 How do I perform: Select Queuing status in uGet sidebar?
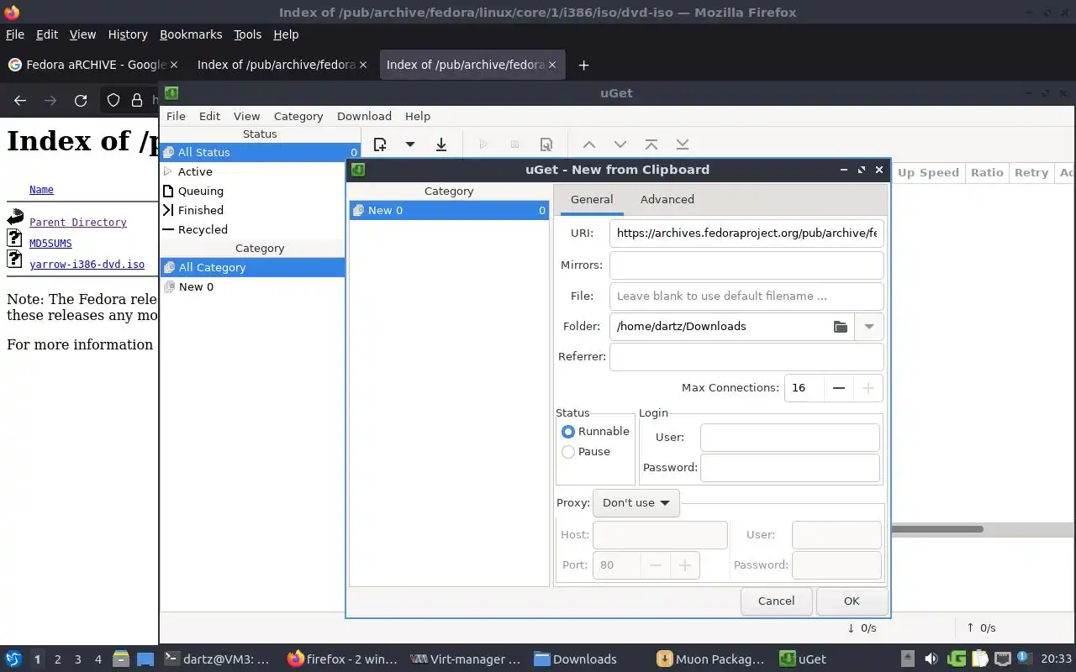261,191
